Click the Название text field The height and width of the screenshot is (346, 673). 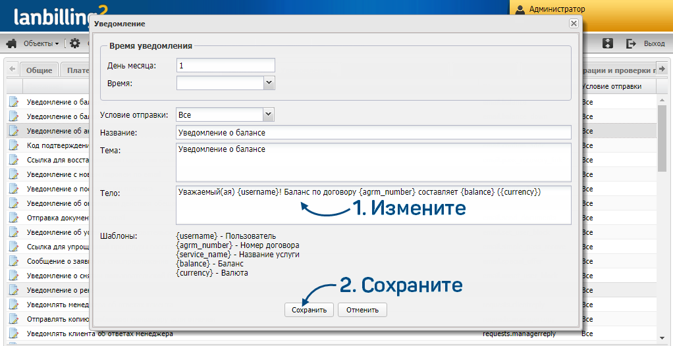pyautogui.click(x=373, y=132)
